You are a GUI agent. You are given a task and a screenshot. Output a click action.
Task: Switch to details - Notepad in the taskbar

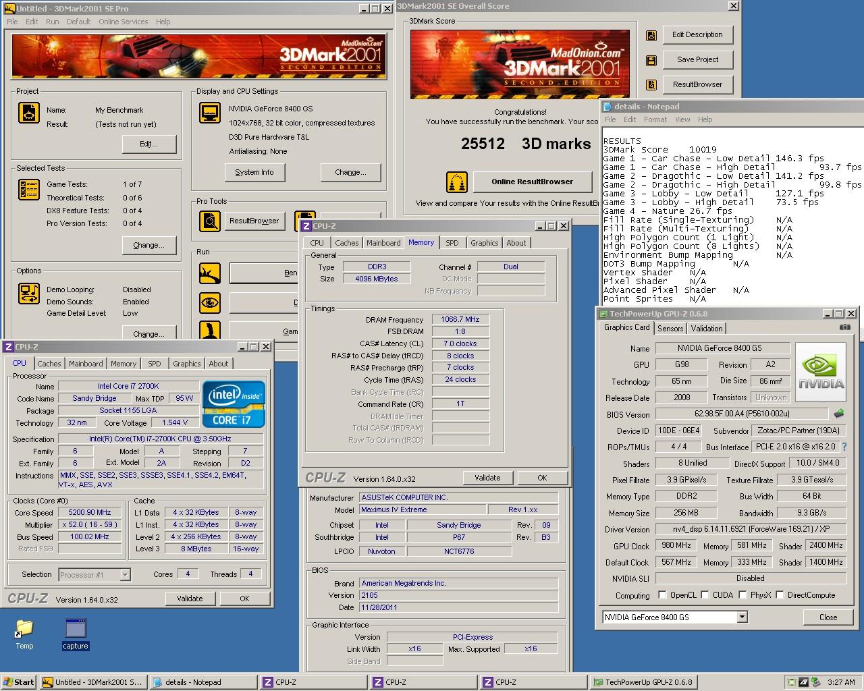point(203,682)
